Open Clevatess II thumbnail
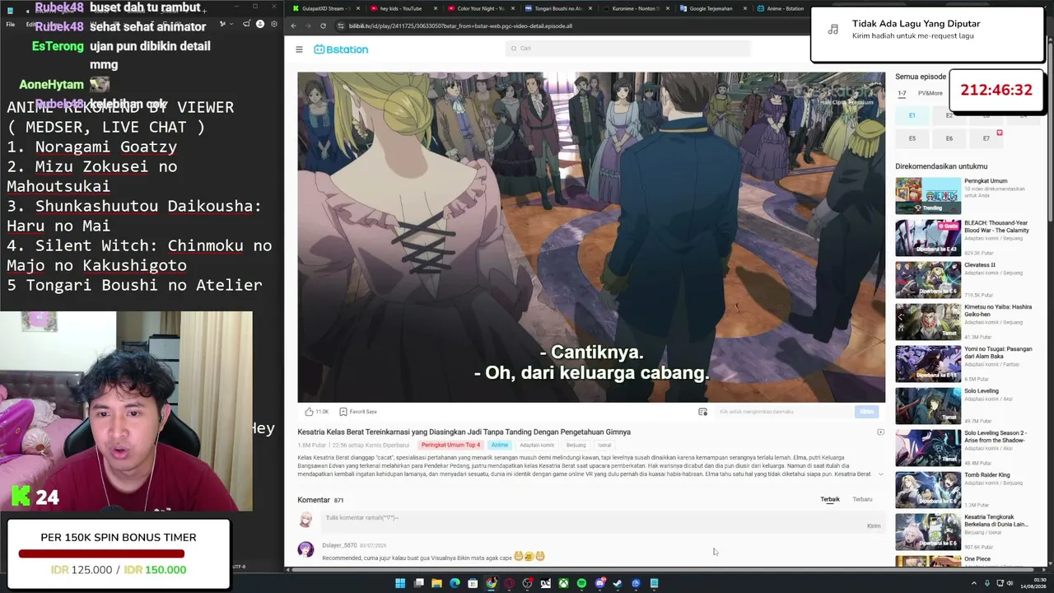Viewport: 1054px width, 593px height. pyautogui.click(x=928, y=280)
